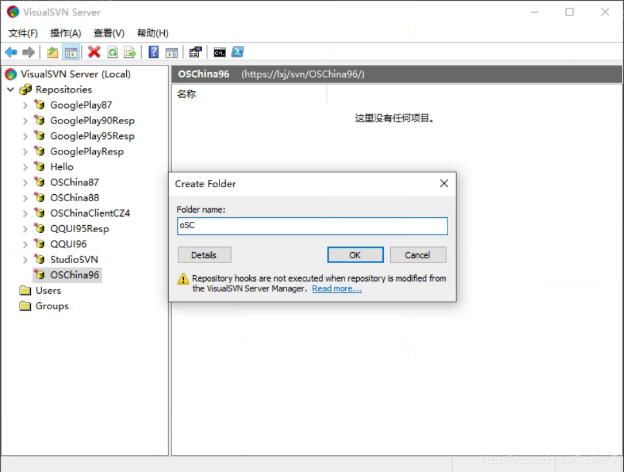The image size is (624, 472).
Task: Expand the GooglePlay90Resp repository node
Action: [x=25, y=121]
